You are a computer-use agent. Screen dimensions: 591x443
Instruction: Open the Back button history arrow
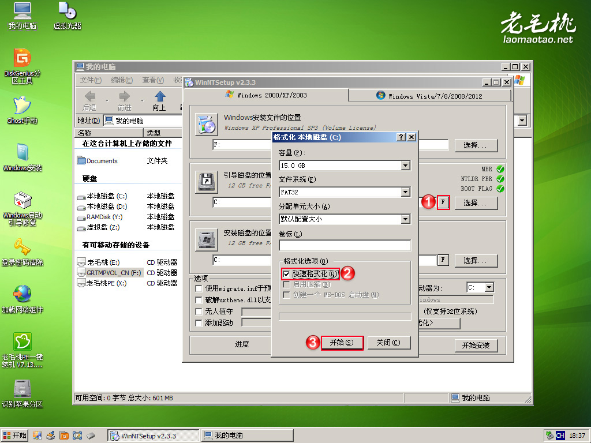point(107,101)
